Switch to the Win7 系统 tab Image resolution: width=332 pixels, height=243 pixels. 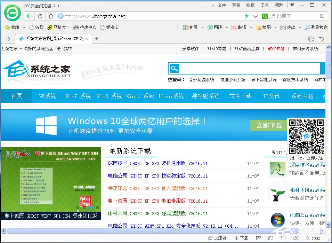77,96
